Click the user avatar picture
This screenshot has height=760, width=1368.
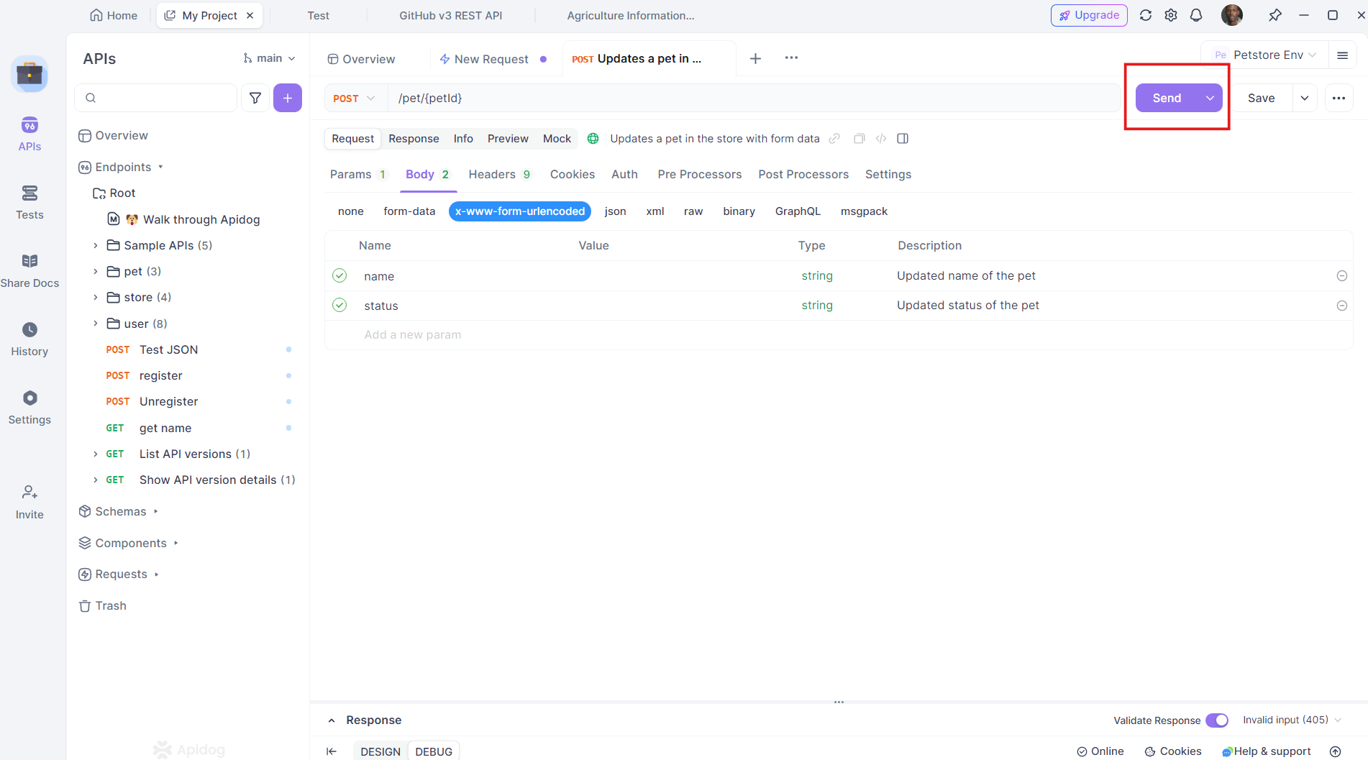(x=1232, y=15)
